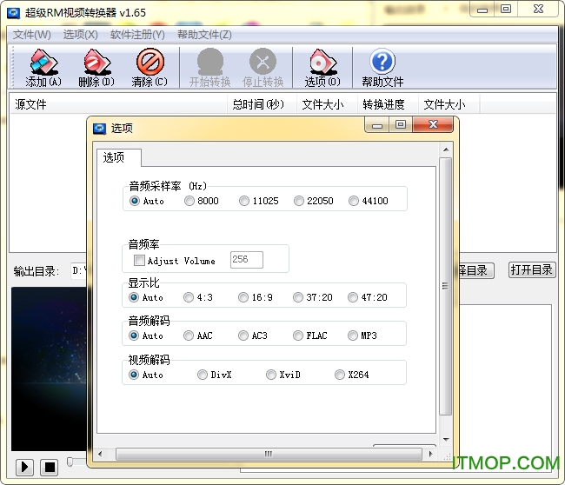Open the 帮助文件(Z) menu
The height and width of the screenshot is (485, 565).
coord(204,35)
